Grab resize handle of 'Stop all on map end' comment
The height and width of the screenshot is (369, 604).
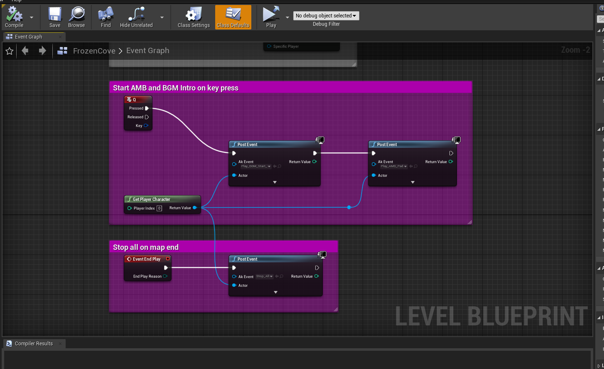point(336,309)
